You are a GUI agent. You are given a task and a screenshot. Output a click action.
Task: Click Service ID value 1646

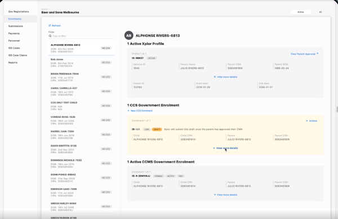coord(136,68)
